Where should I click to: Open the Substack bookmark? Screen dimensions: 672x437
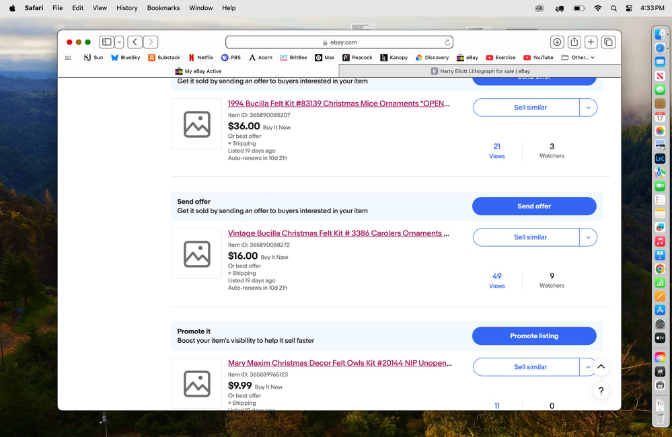pyautogui.click(x=164, y=57)
